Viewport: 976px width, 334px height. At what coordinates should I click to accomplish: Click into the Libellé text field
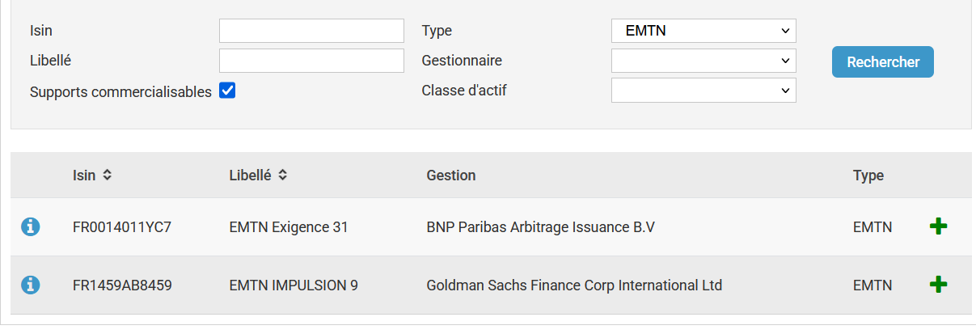[311, 61]
